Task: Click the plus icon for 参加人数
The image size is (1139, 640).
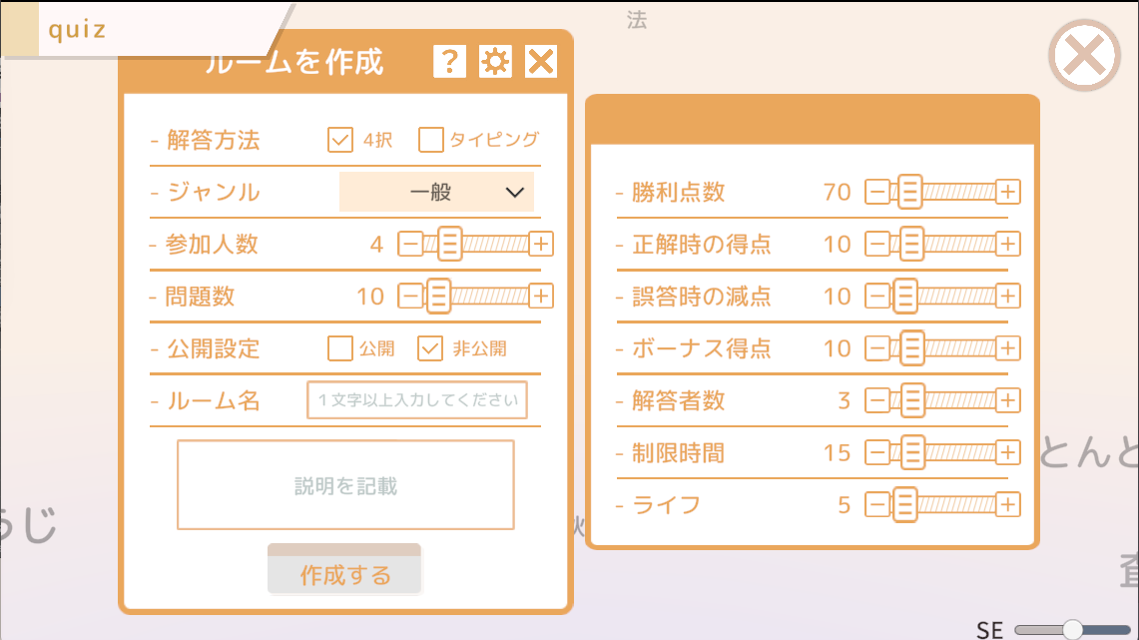Action: [541, 244]
